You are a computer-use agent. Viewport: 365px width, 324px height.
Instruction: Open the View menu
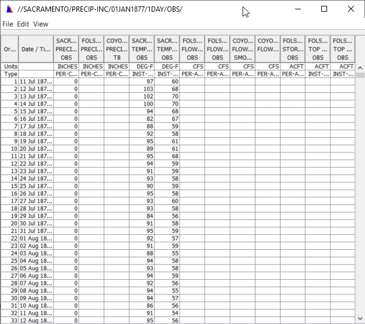[x=41, y=24]
